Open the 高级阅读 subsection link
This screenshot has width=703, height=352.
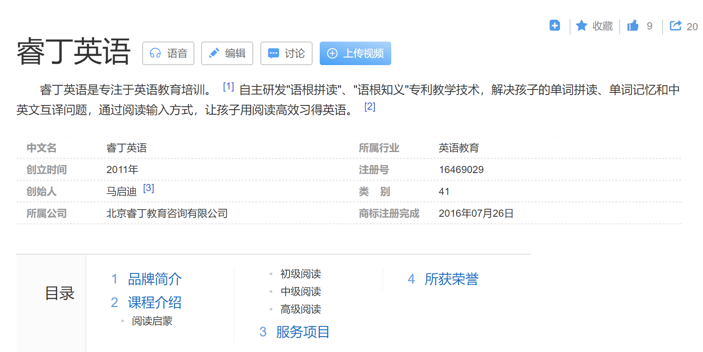click(x=300, y=309)
